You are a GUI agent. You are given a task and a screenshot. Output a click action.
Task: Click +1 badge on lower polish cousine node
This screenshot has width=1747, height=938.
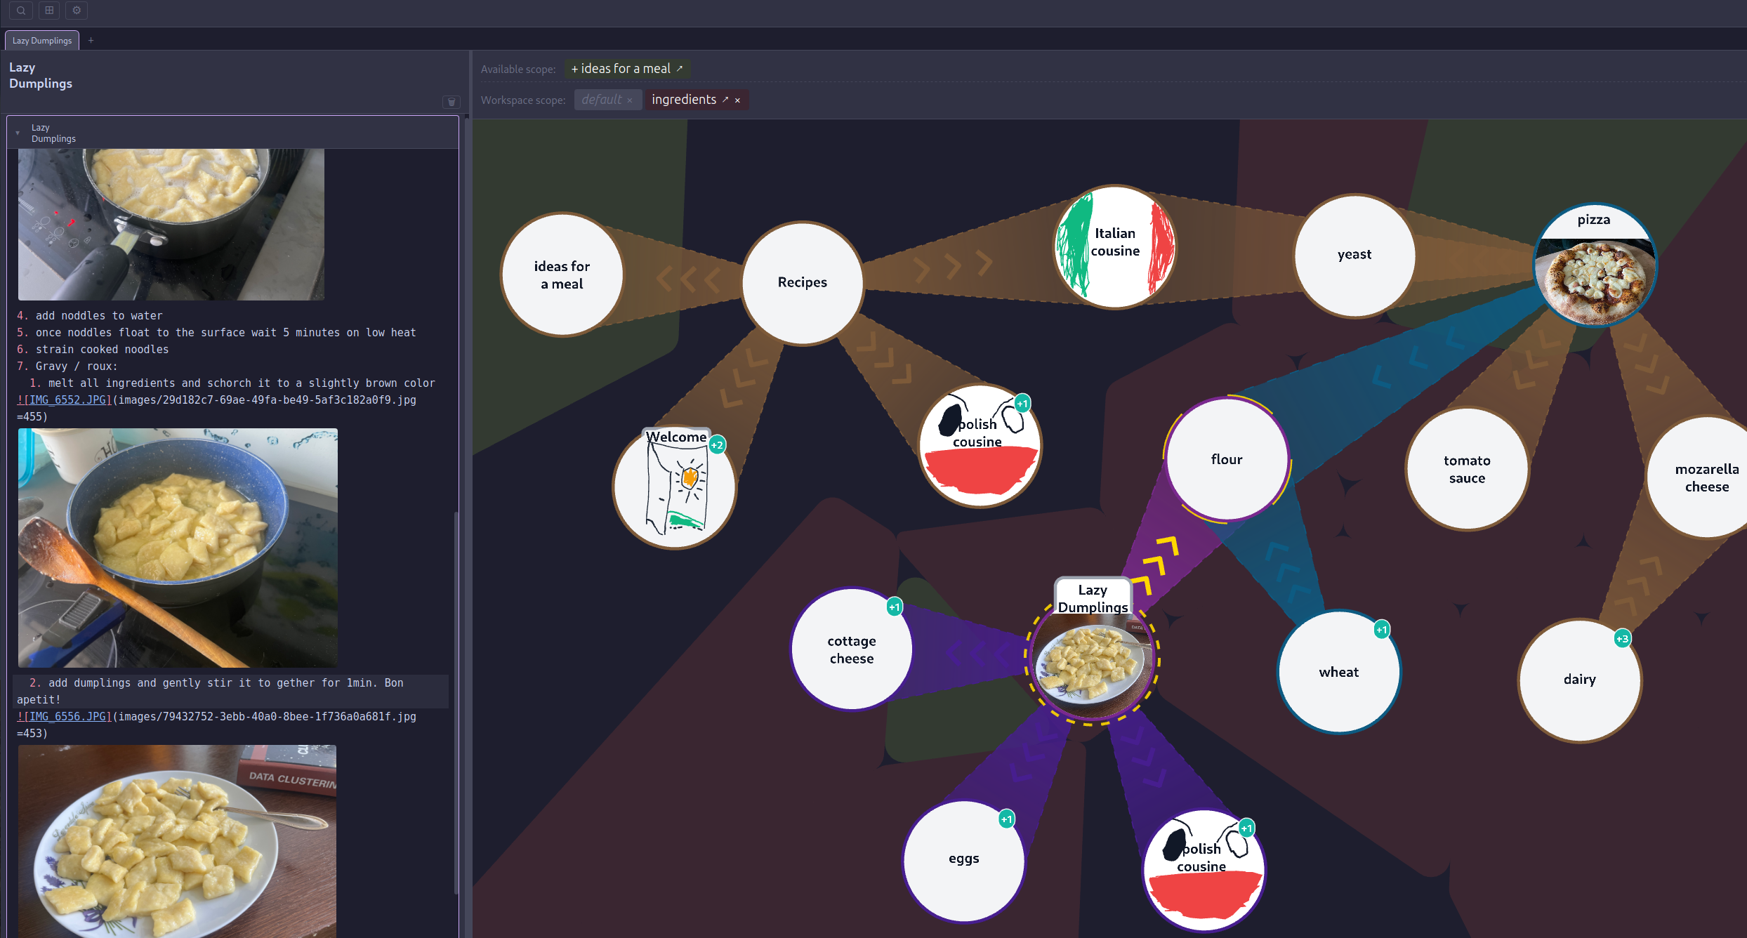(x=1246, y=828)
